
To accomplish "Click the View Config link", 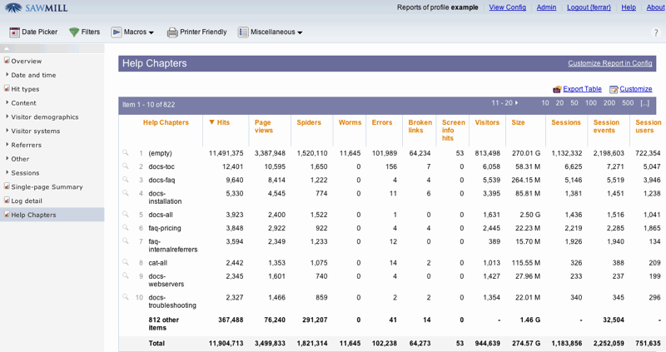I will point(507,7).
